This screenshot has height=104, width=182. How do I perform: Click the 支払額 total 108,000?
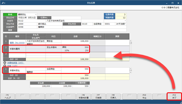(x=41, y=86)
